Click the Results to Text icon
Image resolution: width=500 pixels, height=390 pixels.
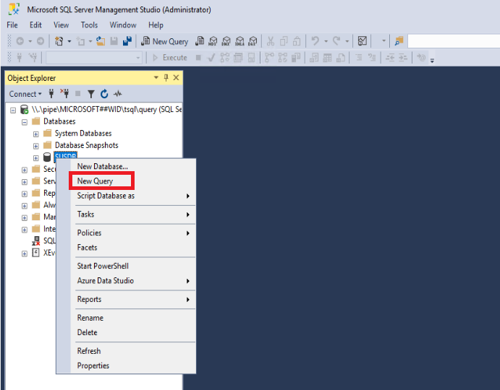click(x=314, y=58)
